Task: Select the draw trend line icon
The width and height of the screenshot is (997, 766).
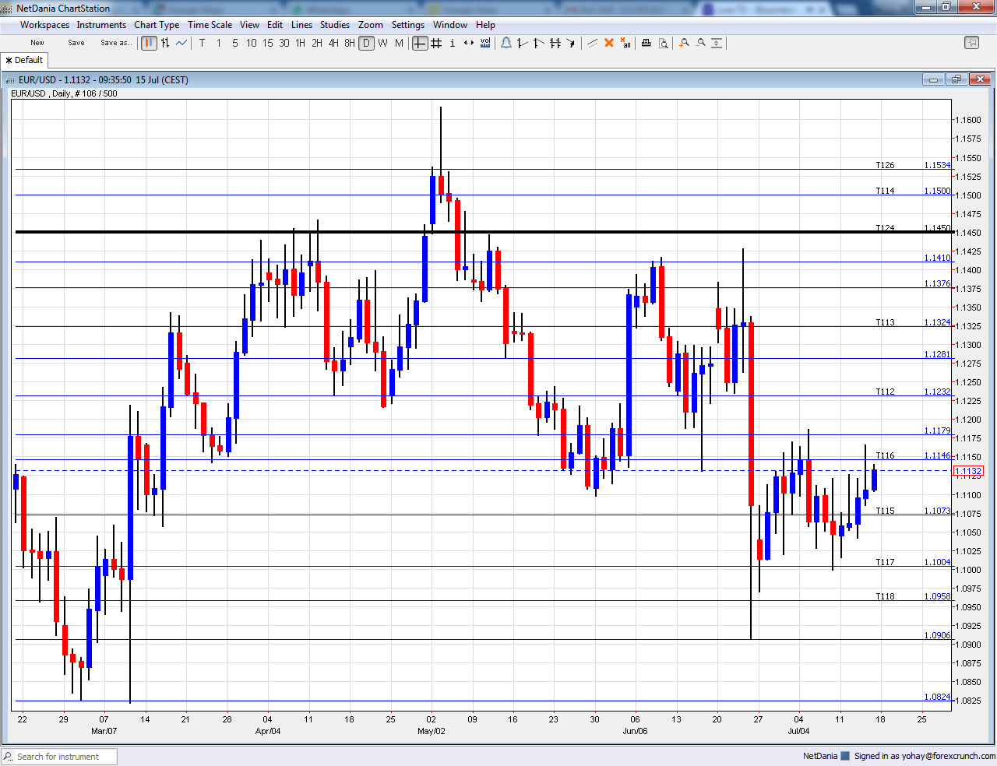Action: tap(593, 43)
